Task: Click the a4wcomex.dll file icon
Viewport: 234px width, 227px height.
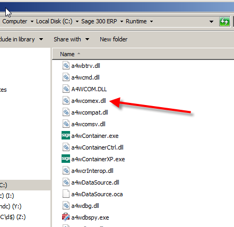Action: (66, 101)
